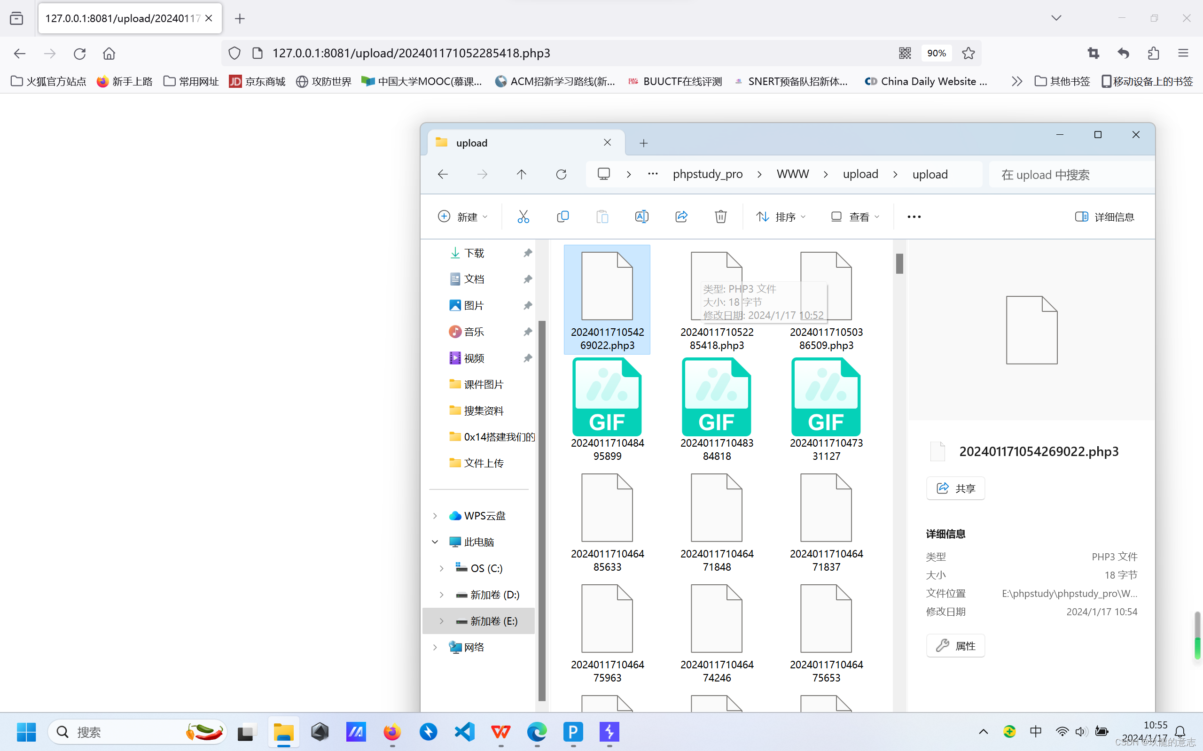
Task: Click the Copy icon in Explorer toolbar
Action: pos(562,217)
